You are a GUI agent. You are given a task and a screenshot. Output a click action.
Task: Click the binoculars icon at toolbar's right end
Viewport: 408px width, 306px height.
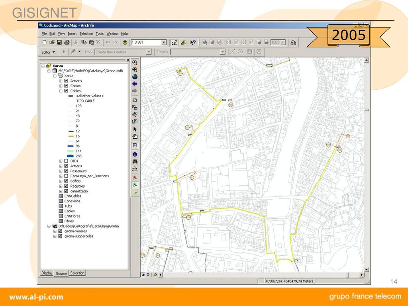point(293,43)
